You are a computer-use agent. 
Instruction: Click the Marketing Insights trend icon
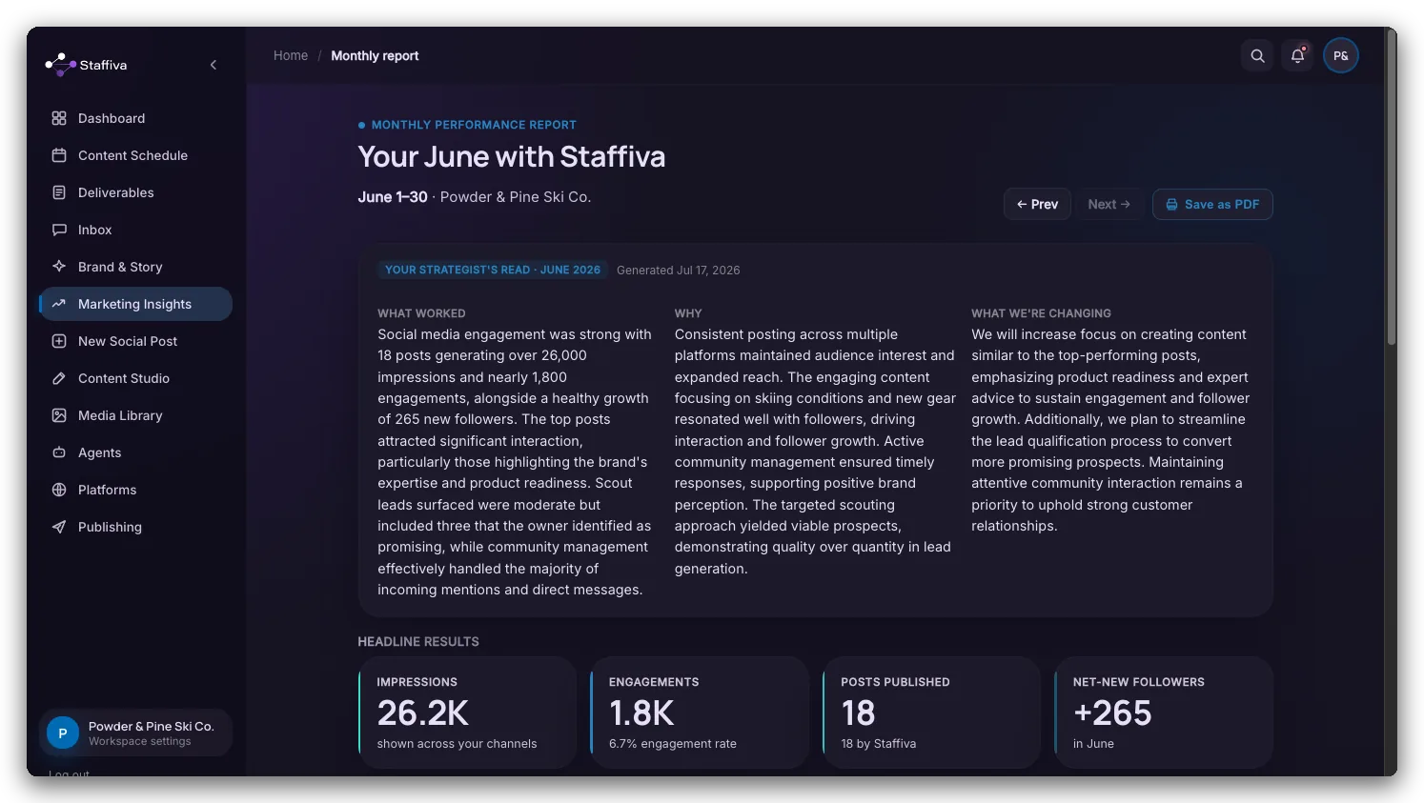(59, 304)
